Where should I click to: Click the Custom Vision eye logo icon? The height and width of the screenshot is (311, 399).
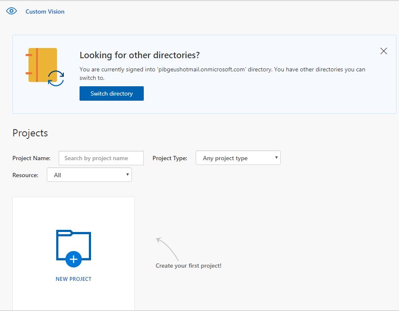point(11,11)
